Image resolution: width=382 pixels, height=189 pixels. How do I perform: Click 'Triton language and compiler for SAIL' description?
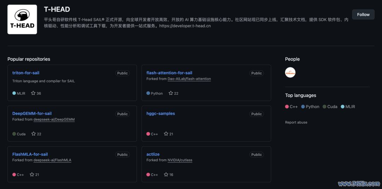pos(44,81)
